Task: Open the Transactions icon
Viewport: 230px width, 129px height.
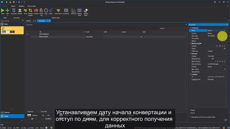Action: coord(58,10)
